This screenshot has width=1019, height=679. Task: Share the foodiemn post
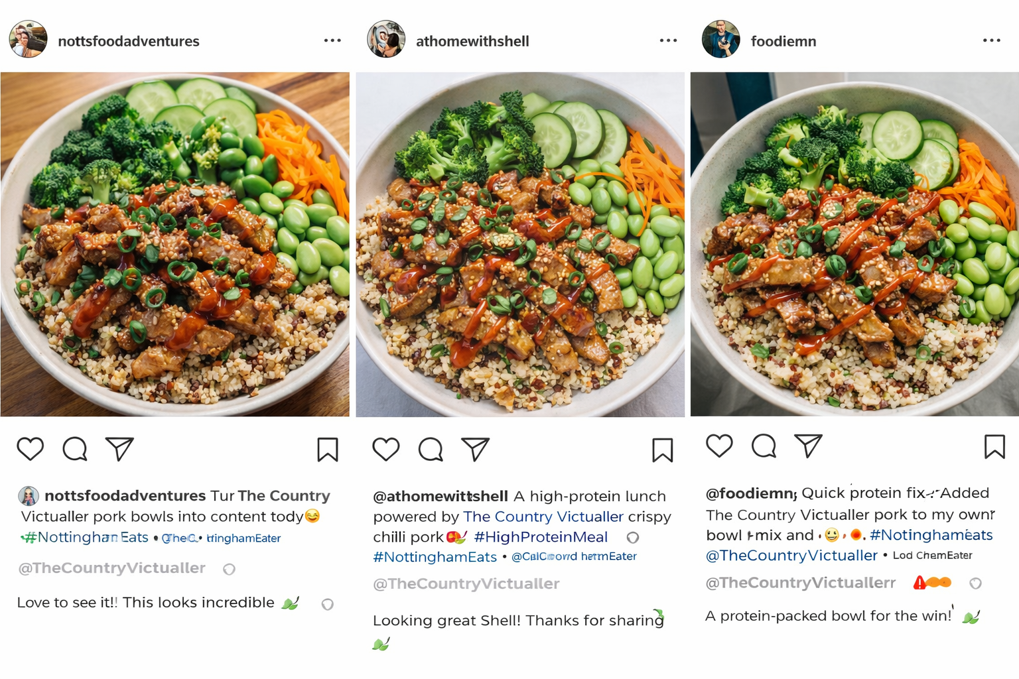click(809, 446)
